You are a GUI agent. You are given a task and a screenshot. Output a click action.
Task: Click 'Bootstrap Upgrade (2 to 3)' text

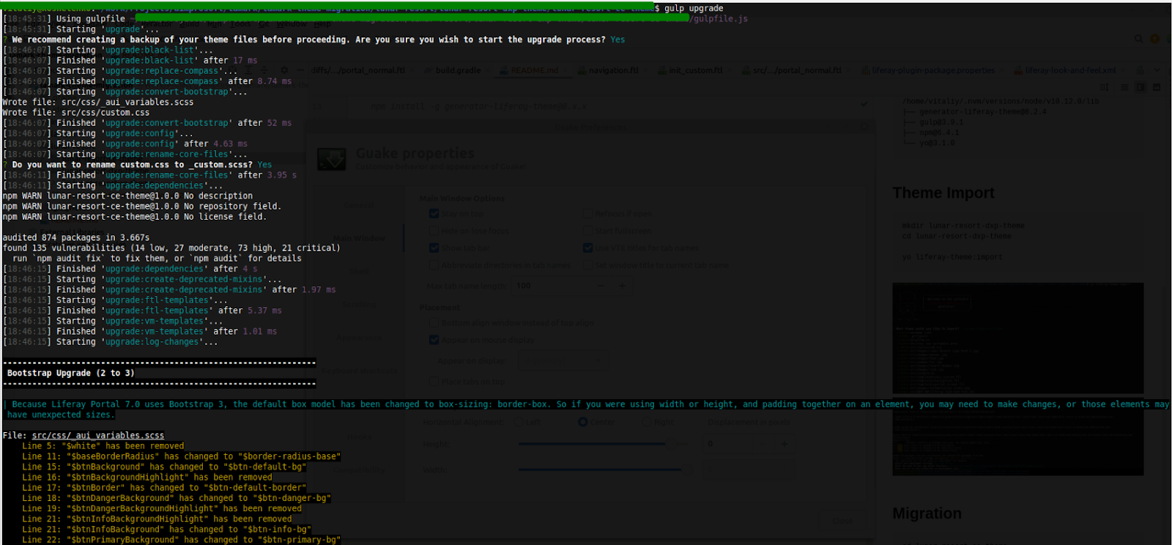[70, 373]
